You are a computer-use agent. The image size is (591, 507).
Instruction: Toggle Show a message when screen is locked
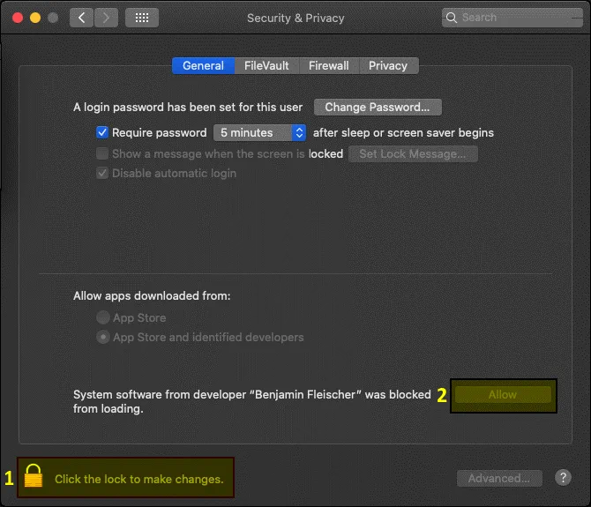pos(102,153)
